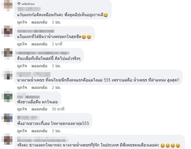Click the 36 นาที timestamp link
Viewport: 191px width, 149px height.
(x=58, y=109)
